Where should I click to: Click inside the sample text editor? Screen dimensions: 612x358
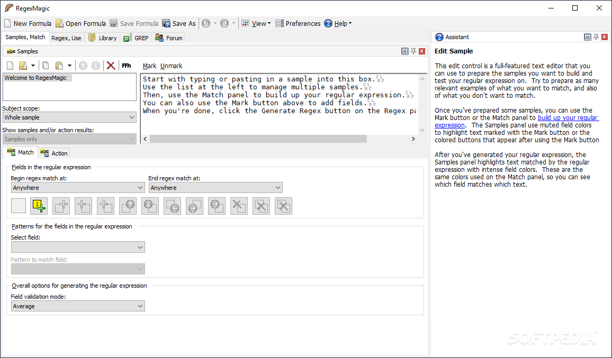[x=279, y=103]
